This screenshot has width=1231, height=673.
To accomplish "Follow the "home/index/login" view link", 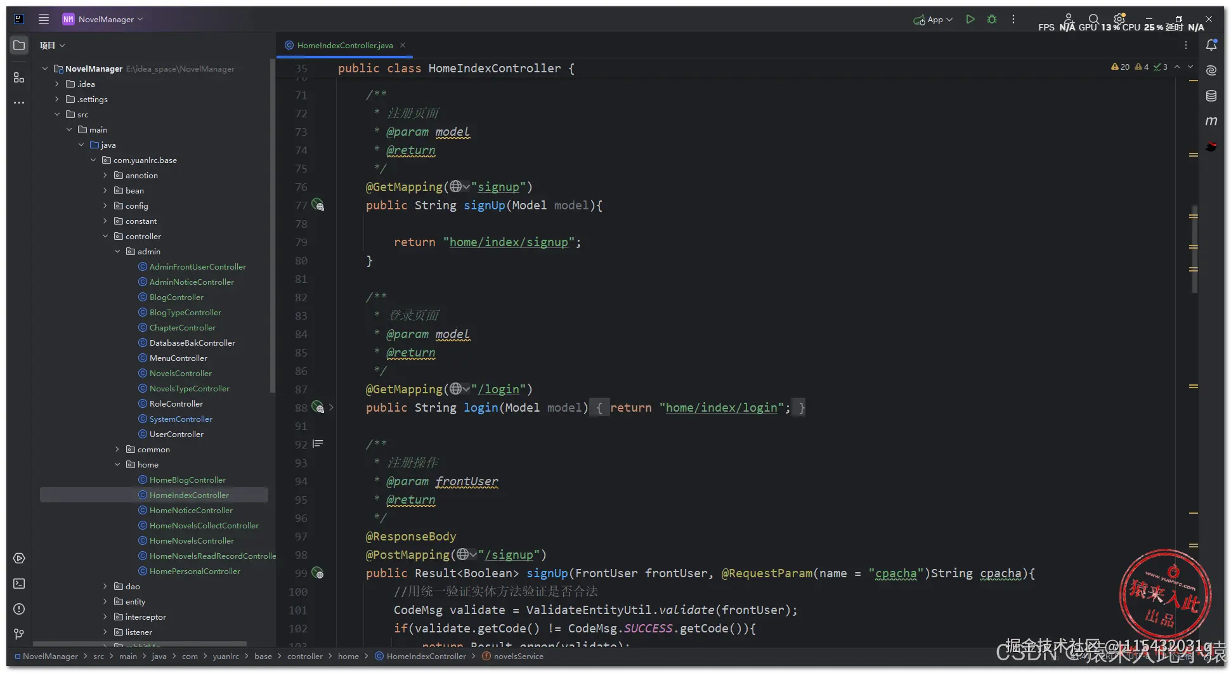I will (722, 408).
